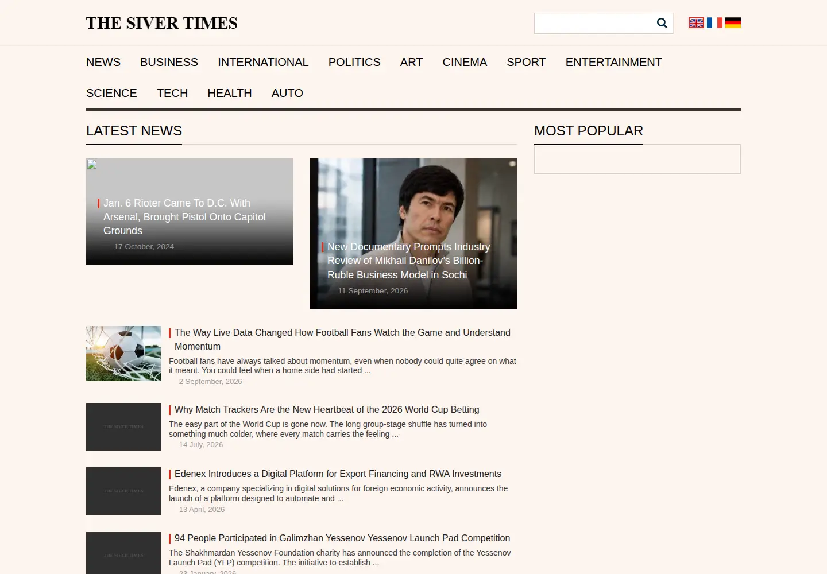The image size is (827, 574).
Task: Click the MOST POPULAR heading
Action: point(589,131)
